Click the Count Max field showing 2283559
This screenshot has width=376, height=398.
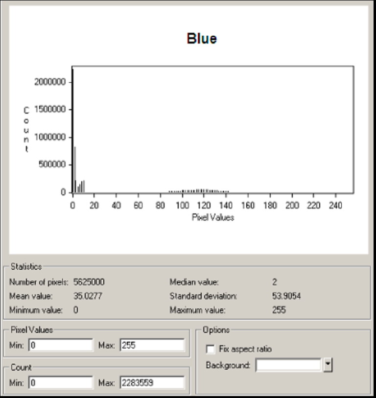pos(152,382)
